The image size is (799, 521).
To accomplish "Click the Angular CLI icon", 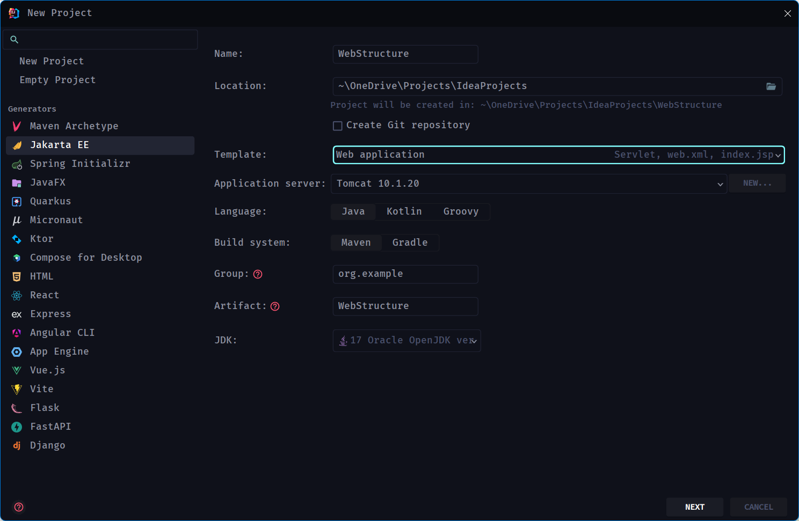I will [x=17, y=333].
